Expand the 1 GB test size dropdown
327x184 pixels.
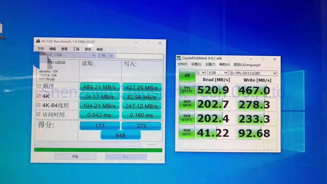pos(106,56)
